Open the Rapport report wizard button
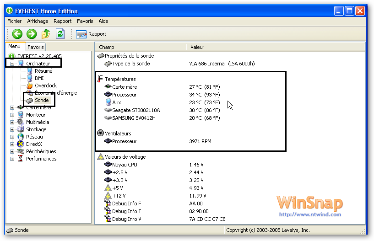This screenshot has height=241, width=374. click(91, 34)
